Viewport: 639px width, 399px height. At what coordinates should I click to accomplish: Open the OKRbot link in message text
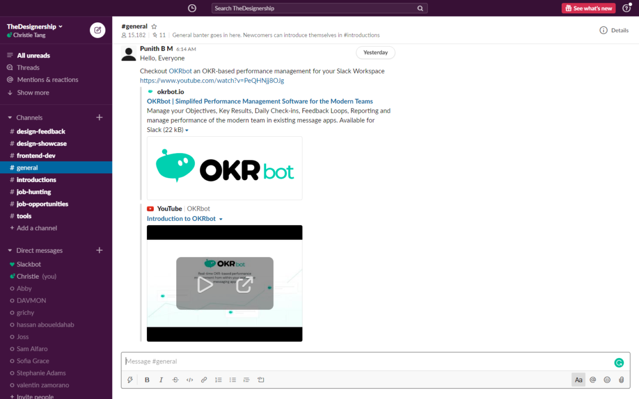coord(180,71)
